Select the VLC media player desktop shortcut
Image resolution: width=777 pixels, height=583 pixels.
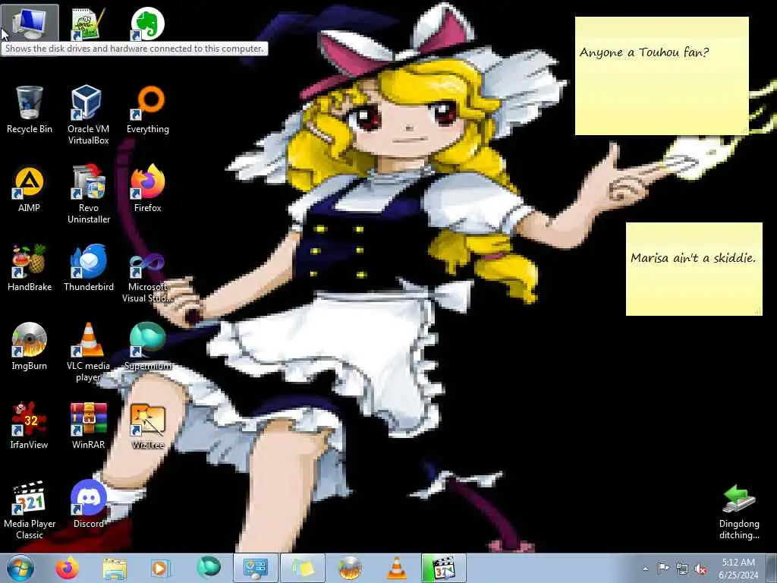[88, 351]
